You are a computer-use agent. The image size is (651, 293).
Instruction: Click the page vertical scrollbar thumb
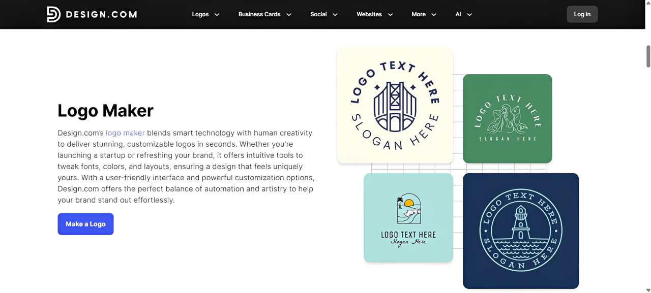648,56
